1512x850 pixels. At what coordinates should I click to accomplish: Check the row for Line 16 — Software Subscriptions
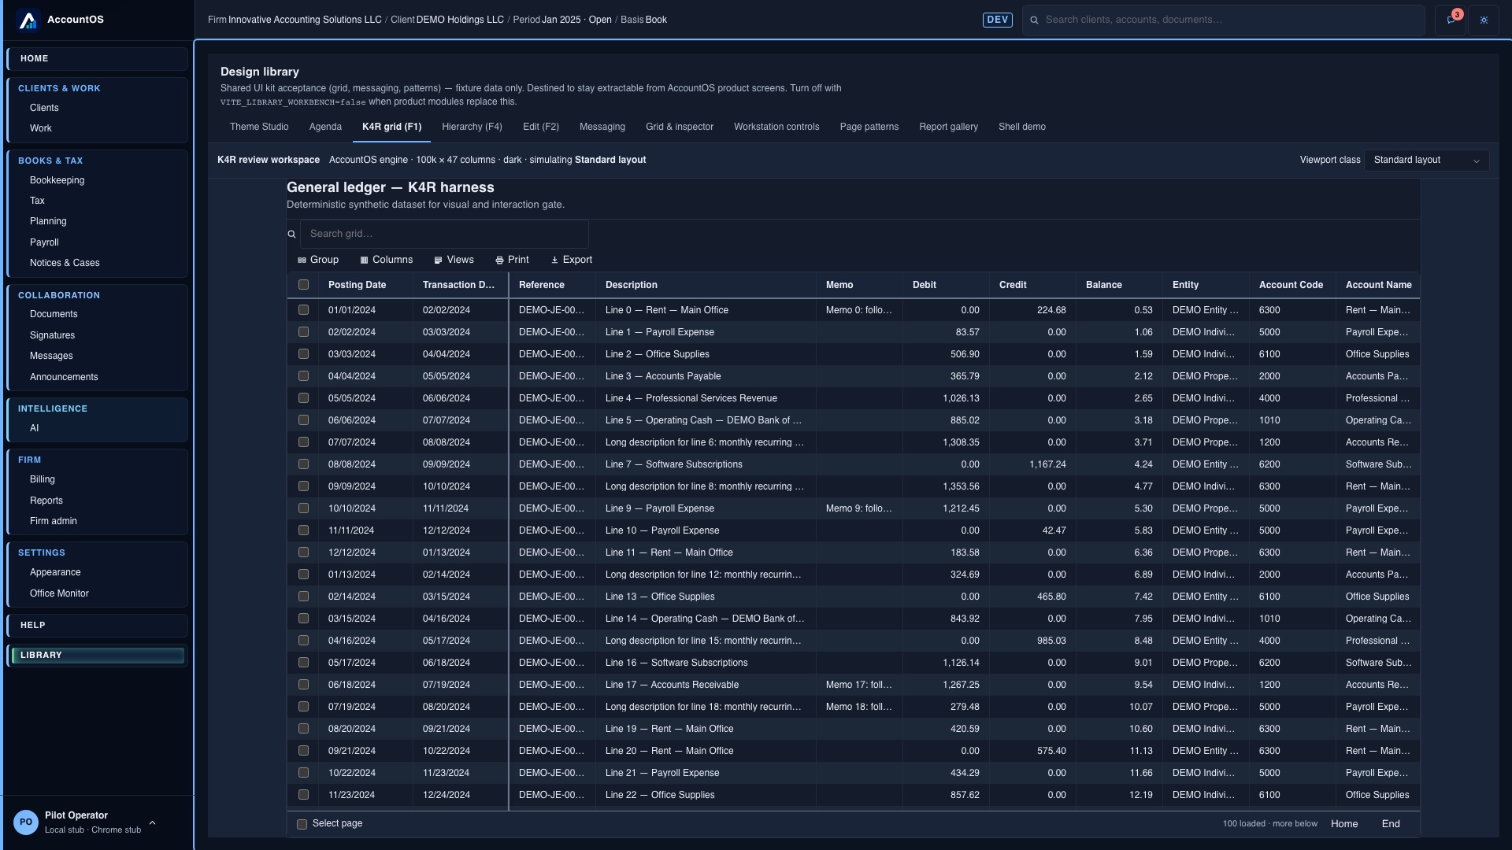[x=303, y=663]
